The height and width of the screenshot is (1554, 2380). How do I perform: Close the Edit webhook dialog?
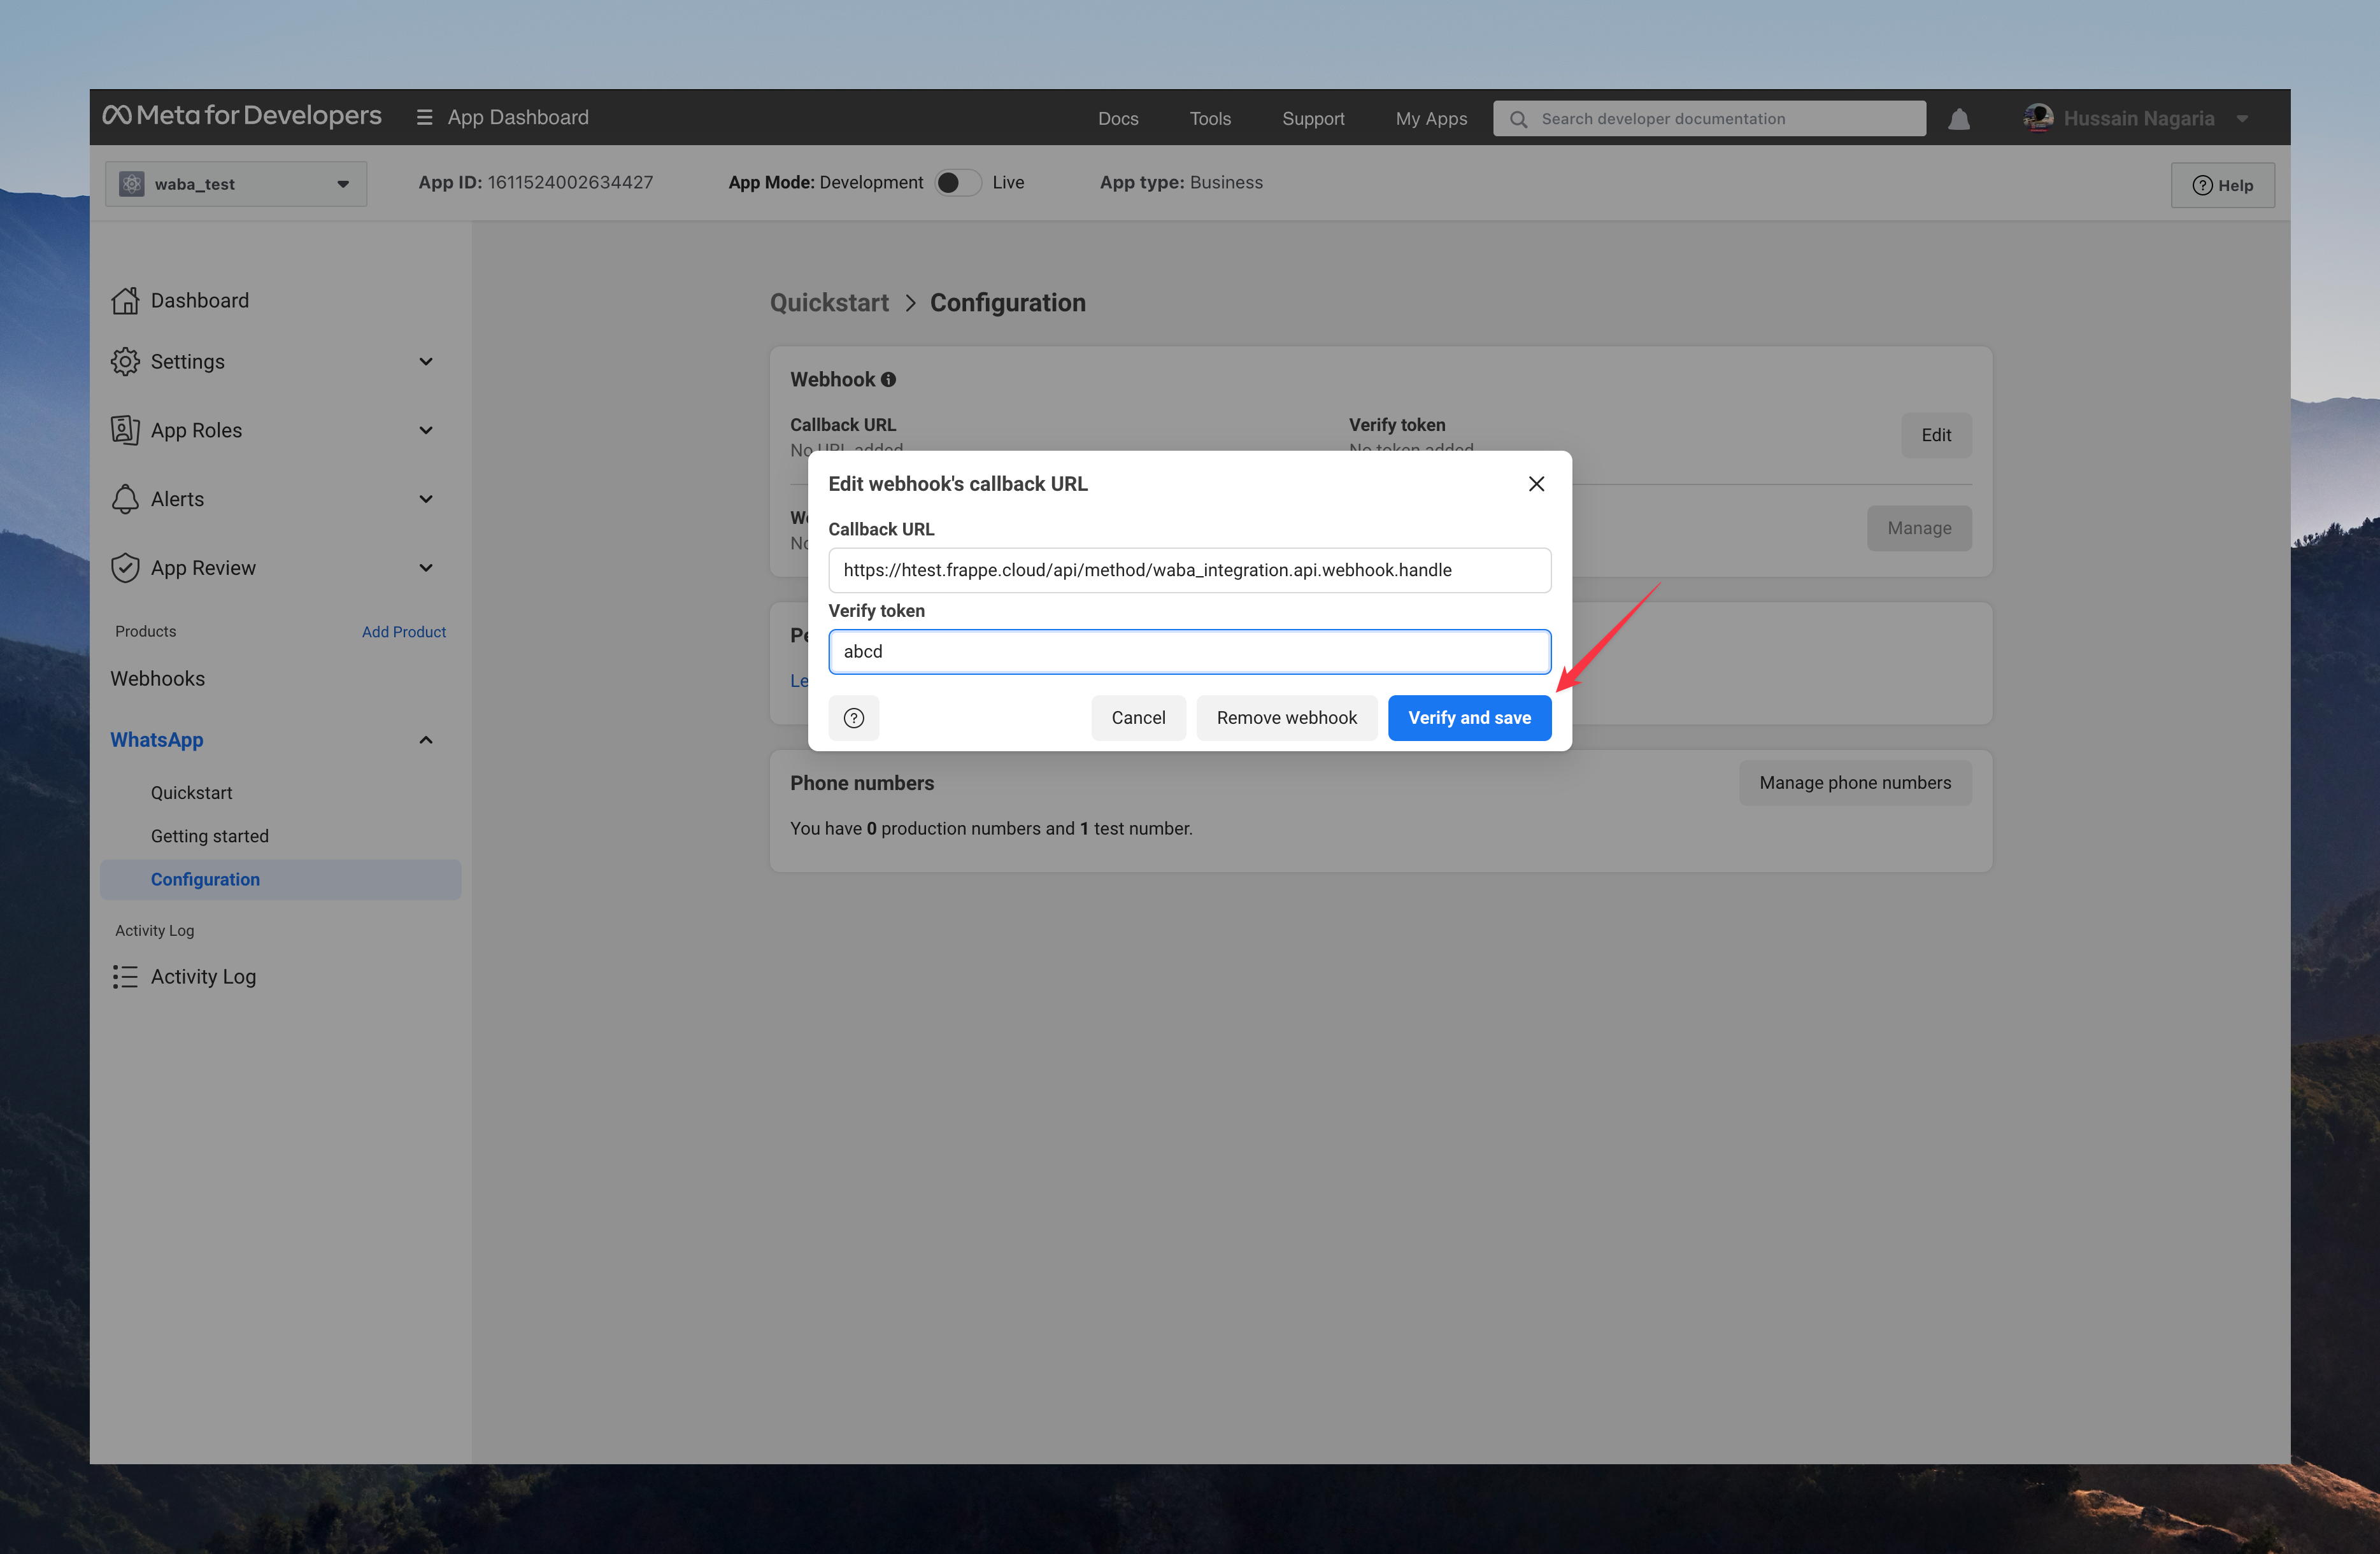click(1536, 484)
